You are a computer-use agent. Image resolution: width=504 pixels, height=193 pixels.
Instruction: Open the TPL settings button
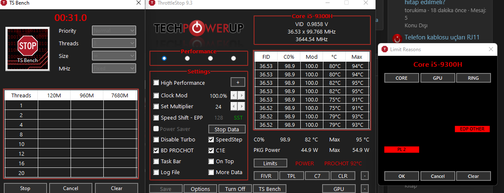[x=292, y=176]
